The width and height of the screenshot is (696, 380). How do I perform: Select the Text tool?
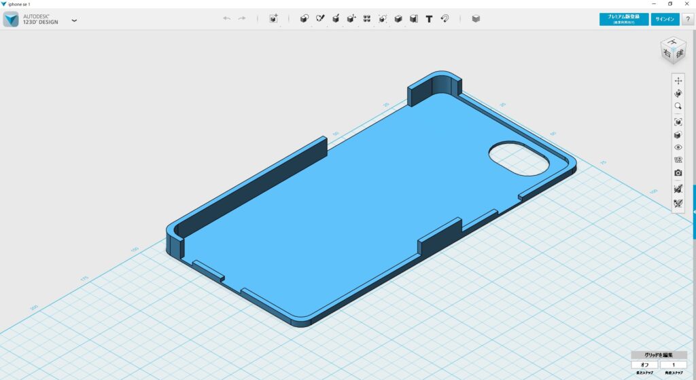tap(430, 18)
